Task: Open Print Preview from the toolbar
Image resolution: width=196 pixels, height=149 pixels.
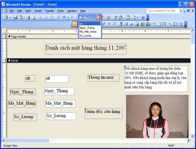Action: coord(34,17)
